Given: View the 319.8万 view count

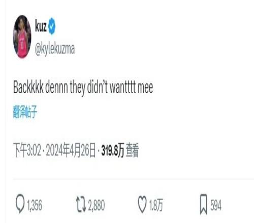Looking at the screenshot, I should click(x=113, y=150).
